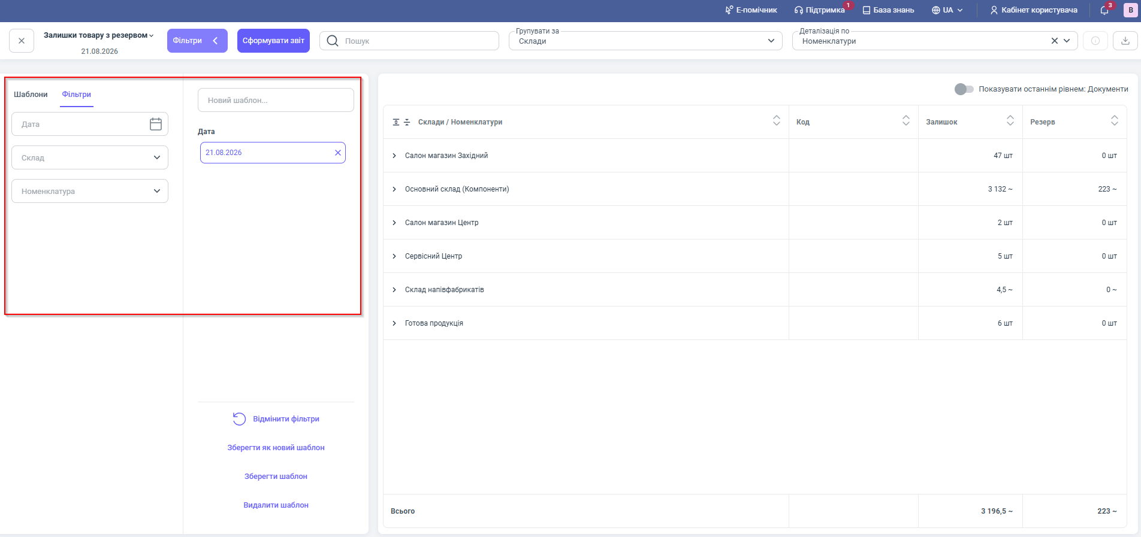
Task: Click the collapse all rows icon
Action: tap(407, 122)
